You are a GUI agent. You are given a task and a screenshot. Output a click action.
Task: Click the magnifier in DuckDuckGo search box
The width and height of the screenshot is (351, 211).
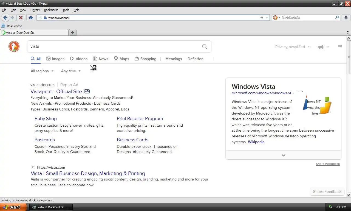[205, 46]
